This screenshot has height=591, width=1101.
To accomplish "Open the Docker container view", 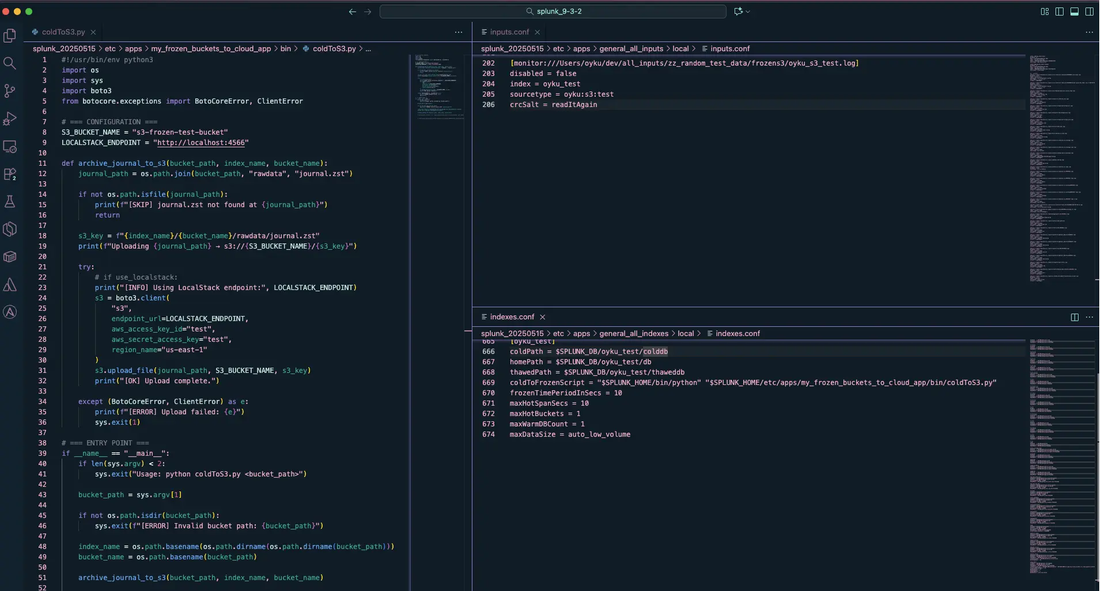I will pyautogui.click(x=10, y=257).
